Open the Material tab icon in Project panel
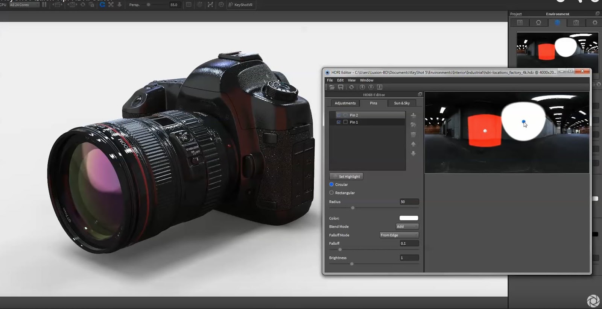Image resolution: width=602 pixels, height=309 pixels. tap(538, 23)
